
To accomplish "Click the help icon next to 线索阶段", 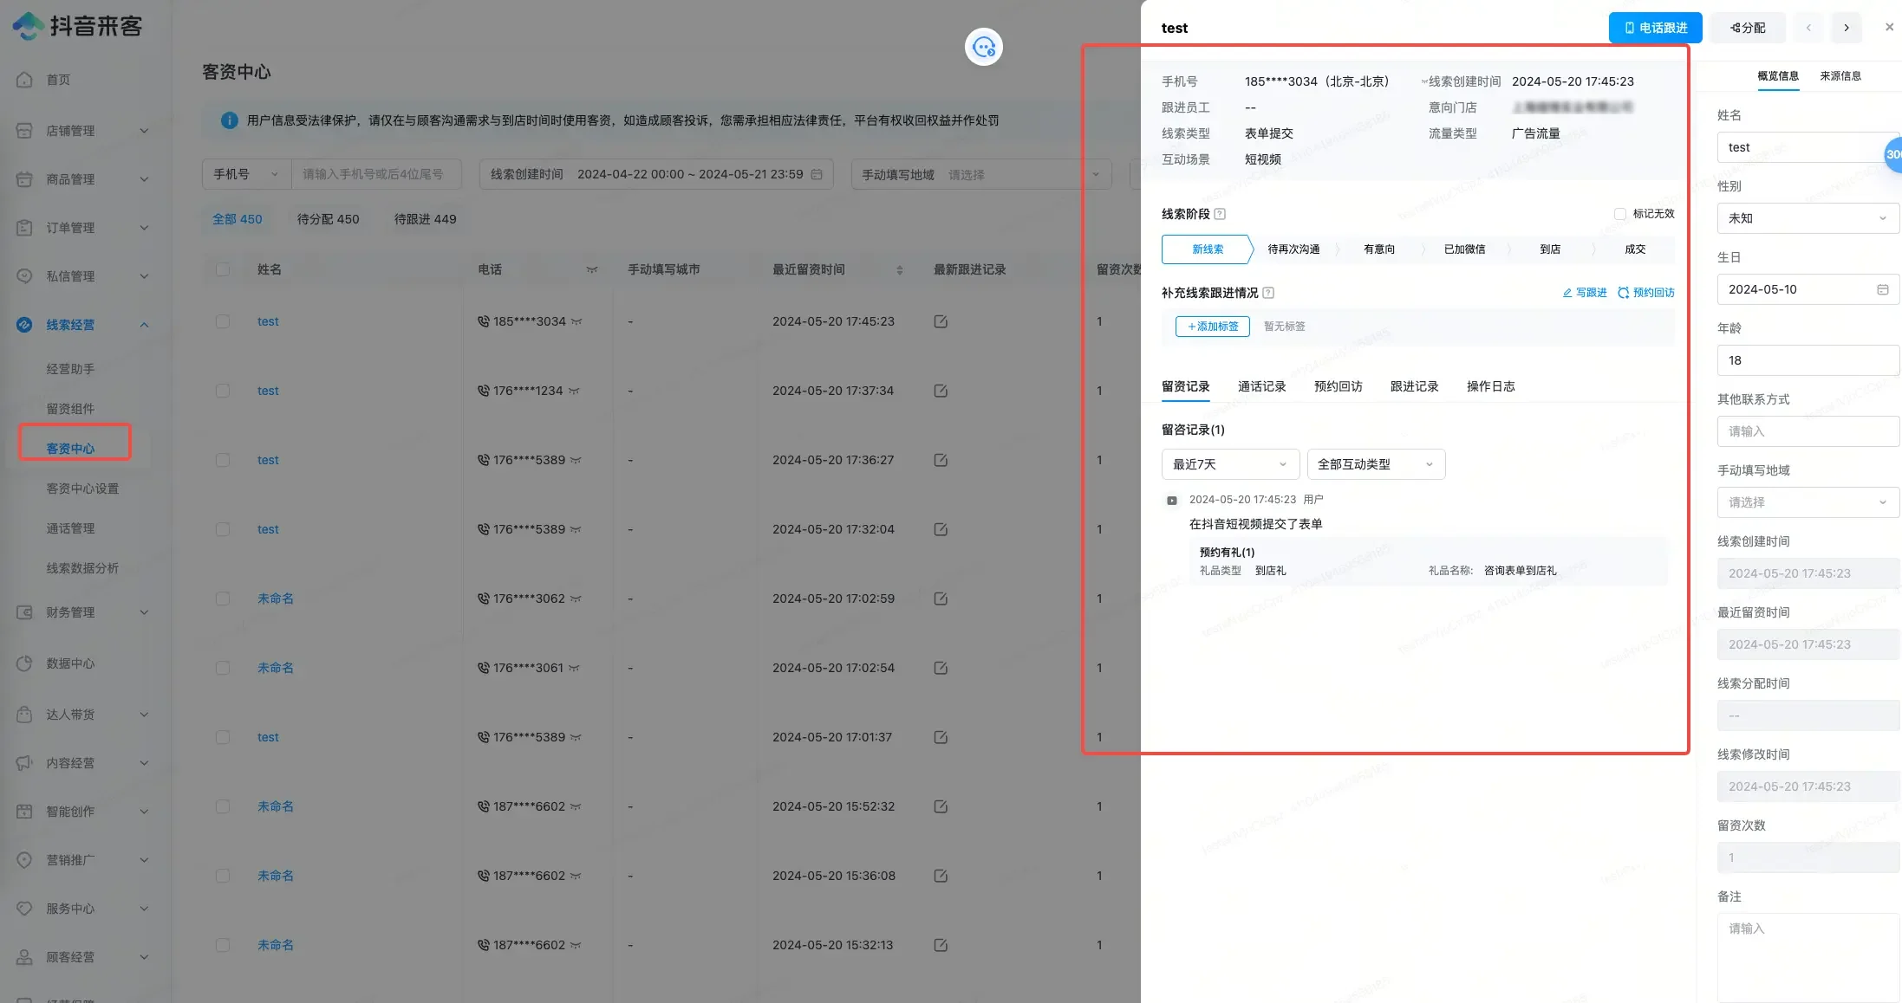I will pyautogui.click(x=1220, y=214).
